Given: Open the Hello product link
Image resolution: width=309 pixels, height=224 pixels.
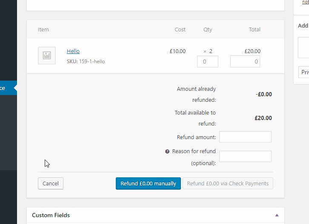Looking at the screenshot, I should (x=73, y=51).
